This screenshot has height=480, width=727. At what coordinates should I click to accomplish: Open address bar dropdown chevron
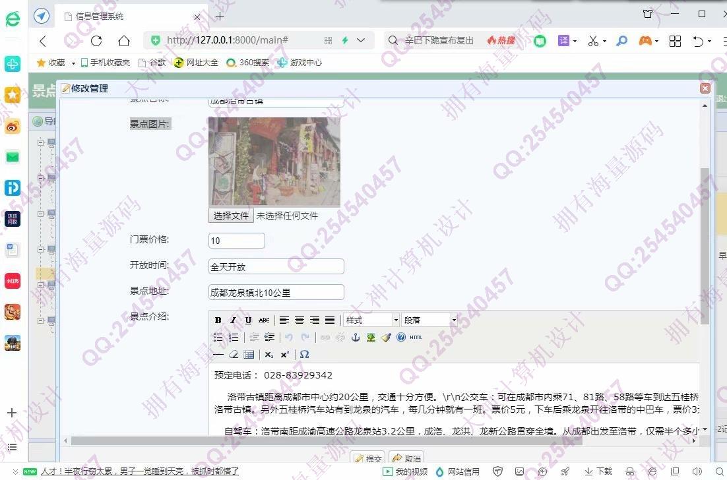coord(361,40)
